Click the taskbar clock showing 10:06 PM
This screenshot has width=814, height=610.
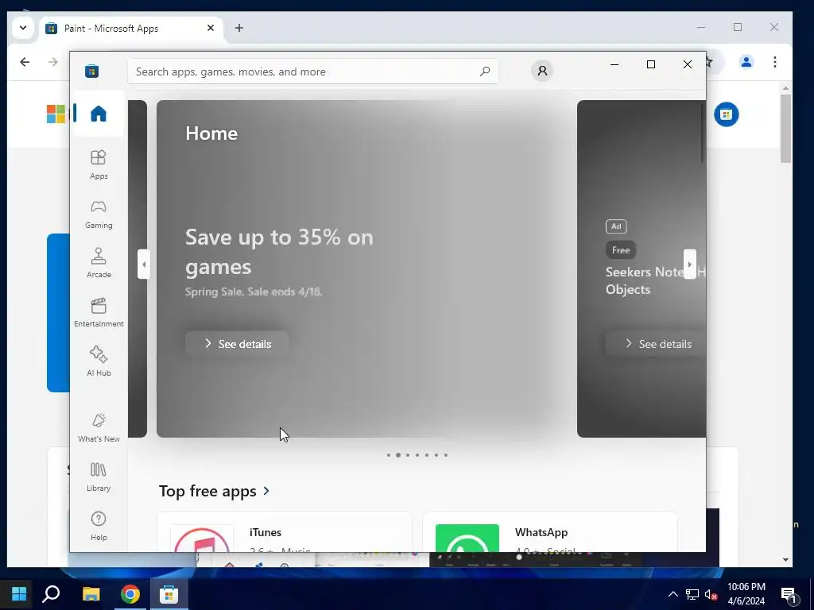746,594
